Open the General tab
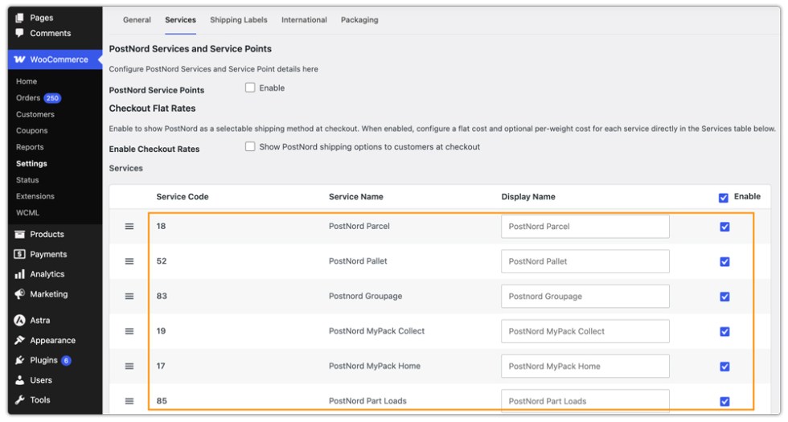The width and height of the screenshot is (788, 422). 137,20
